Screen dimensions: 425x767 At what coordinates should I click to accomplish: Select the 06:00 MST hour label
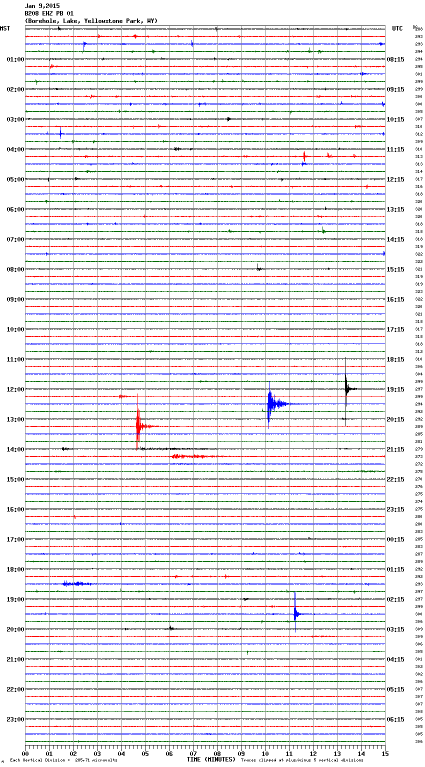(15, 209)
